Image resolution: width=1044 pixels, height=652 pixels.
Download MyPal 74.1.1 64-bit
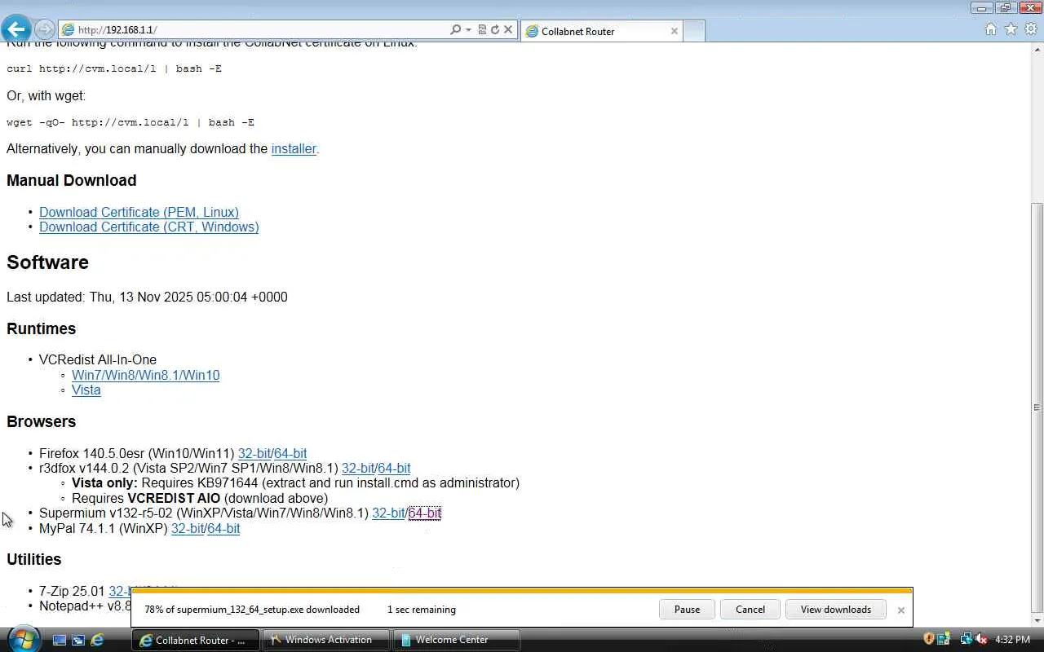[x=223, y=528]
